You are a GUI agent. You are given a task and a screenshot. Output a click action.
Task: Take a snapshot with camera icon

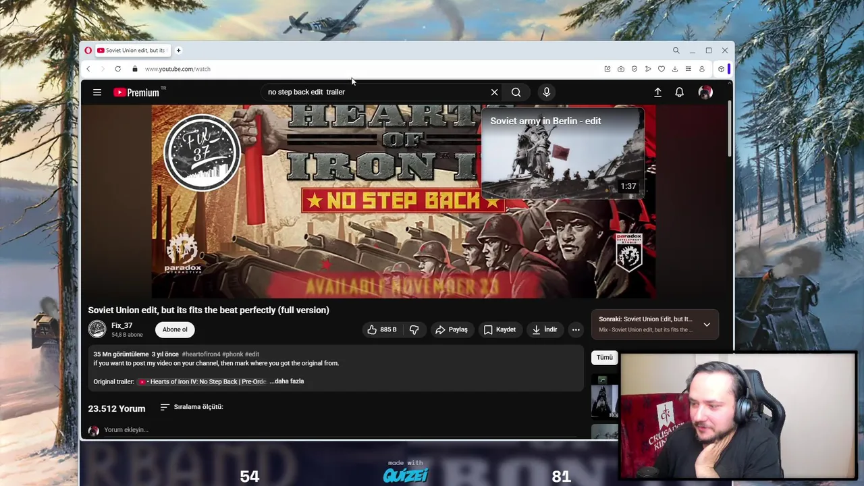[x=621, y=69]
